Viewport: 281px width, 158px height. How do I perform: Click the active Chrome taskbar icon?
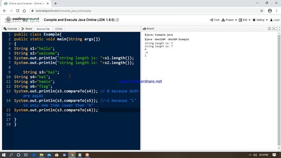click(72, 155)
